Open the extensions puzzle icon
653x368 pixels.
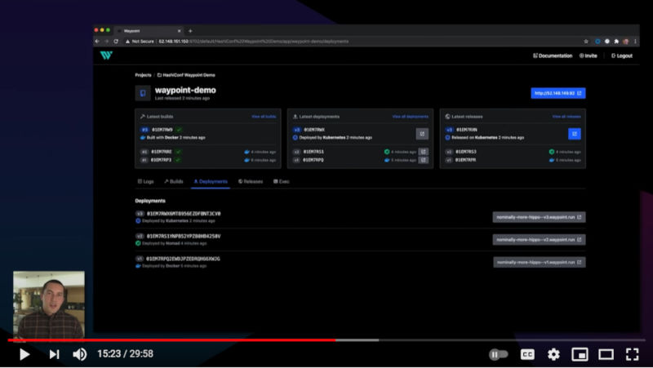pyautogui.click(x=616, y=42)
